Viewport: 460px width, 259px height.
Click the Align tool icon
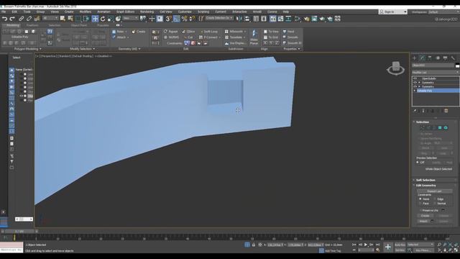coord(247,19)
